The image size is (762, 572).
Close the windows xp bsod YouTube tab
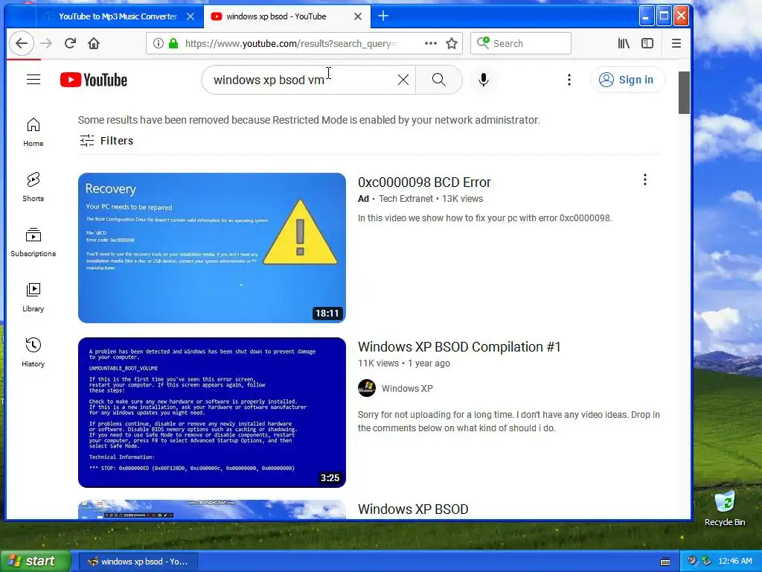coord(358,16)
